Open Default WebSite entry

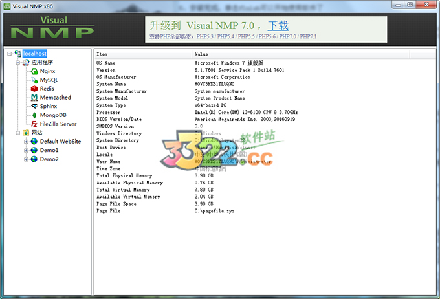tap(60, 142)
